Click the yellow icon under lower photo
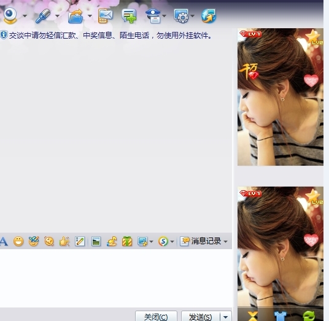This screenshot has height=321, width=329. click(253, 316)
